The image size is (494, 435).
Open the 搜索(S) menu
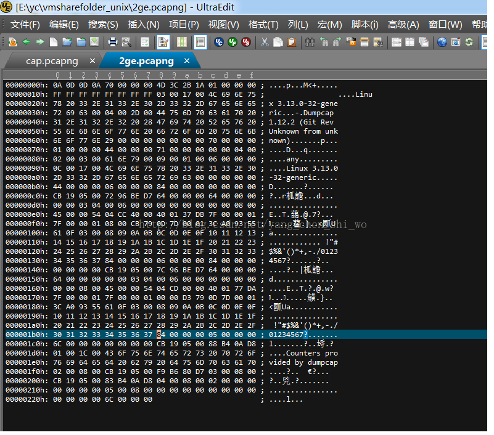(103, 24)
